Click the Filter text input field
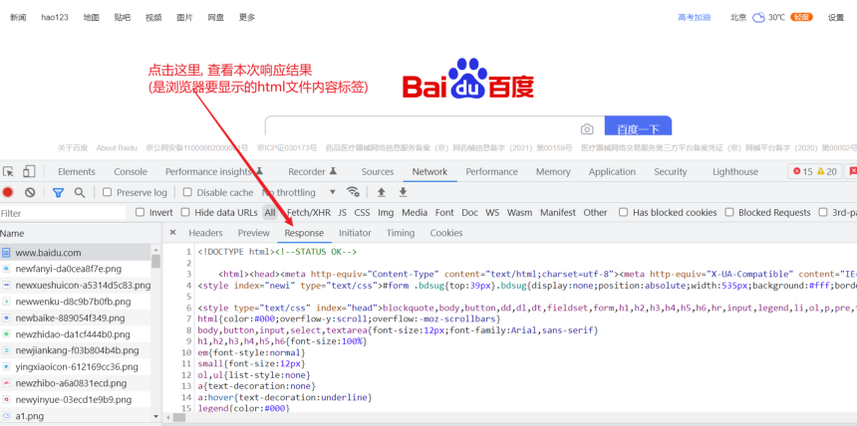This screenshot has width=857, height=426. 63,213
